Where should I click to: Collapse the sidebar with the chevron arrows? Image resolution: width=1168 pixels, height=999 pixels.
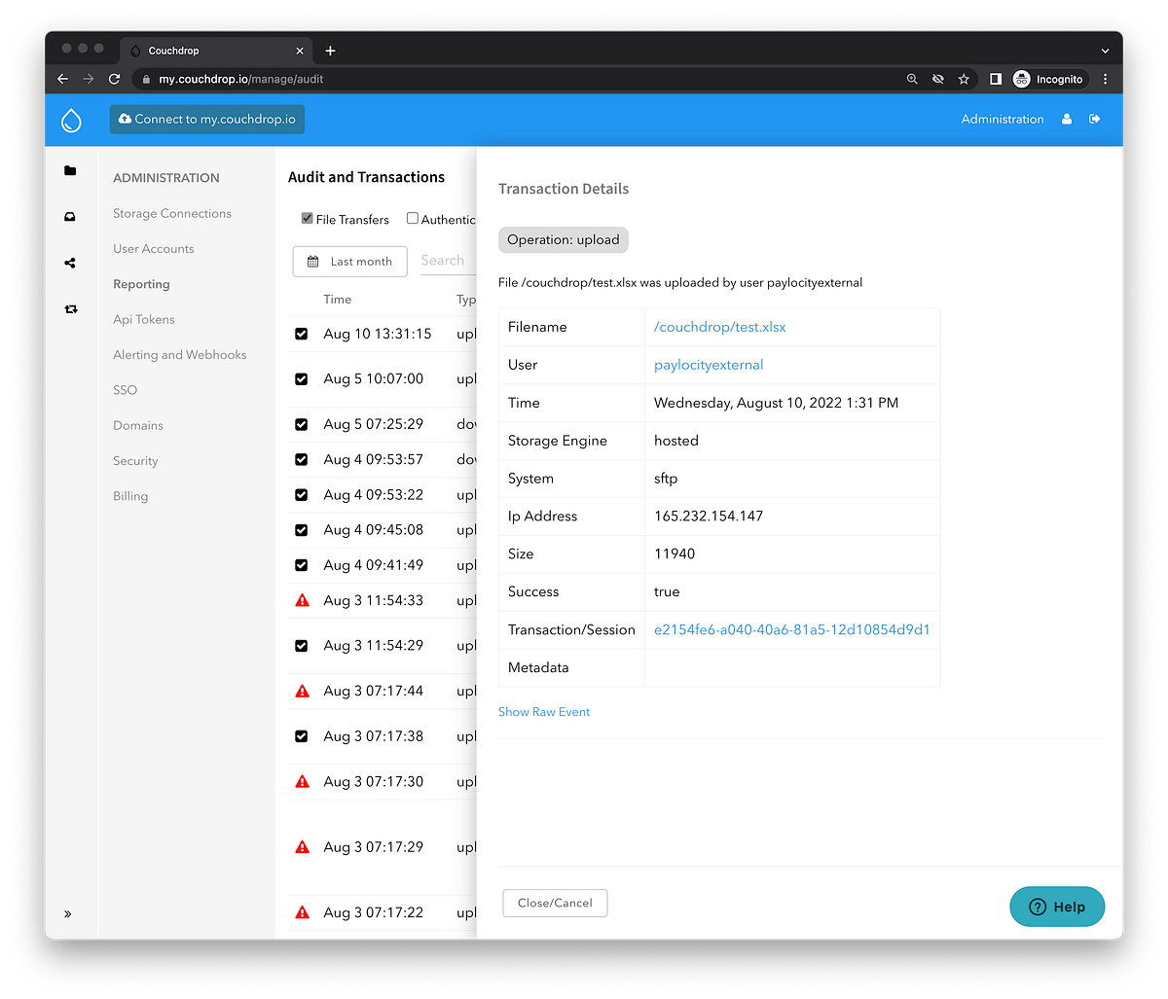68,913
